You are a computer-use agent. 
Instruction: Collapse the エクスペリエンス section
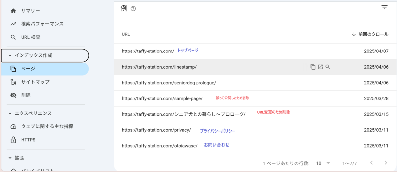tap(10, 113)
